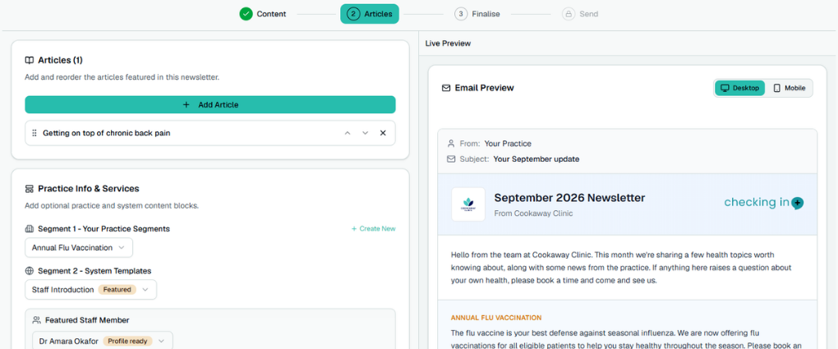This screenshot has height=349, width=838.
Task: Open the Annual Flu Vaccination dropdown
Action: (79, 247)
